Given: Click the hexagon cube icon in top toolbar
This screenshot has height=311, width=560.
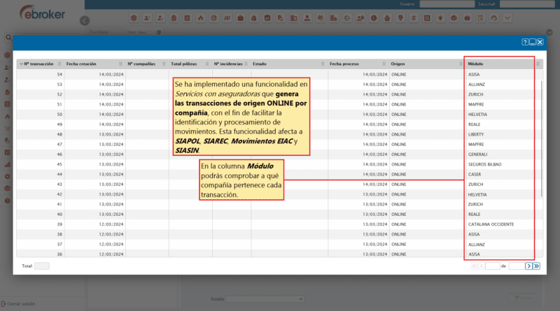Looking at the screenshot, I should point(134,18).
